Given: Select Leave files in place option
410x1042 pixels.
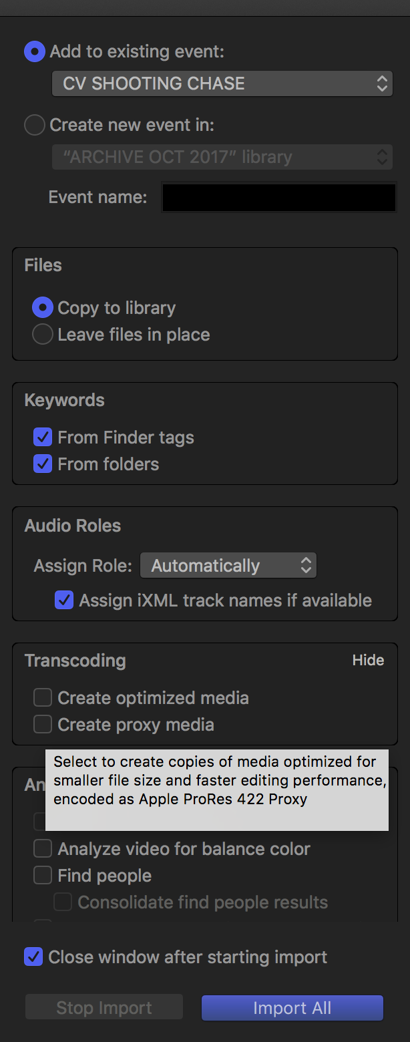Looking at the screenshot, I should click(43, 335).
